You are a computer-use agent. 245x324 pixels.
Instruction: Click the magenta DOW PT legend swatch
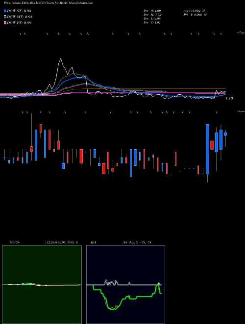tap(5, 23)
